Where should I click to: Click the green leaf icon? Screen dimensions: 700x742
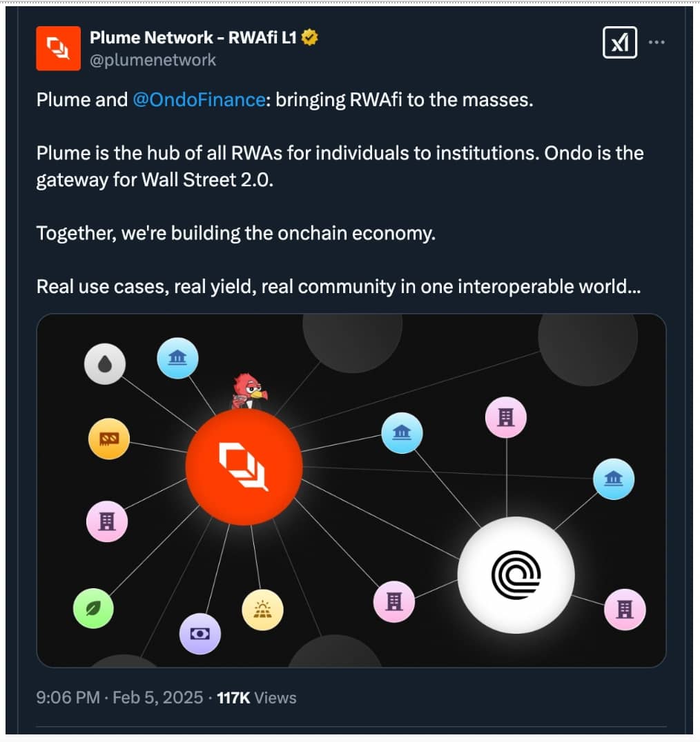pyautogui.click(x=93, y=609)
